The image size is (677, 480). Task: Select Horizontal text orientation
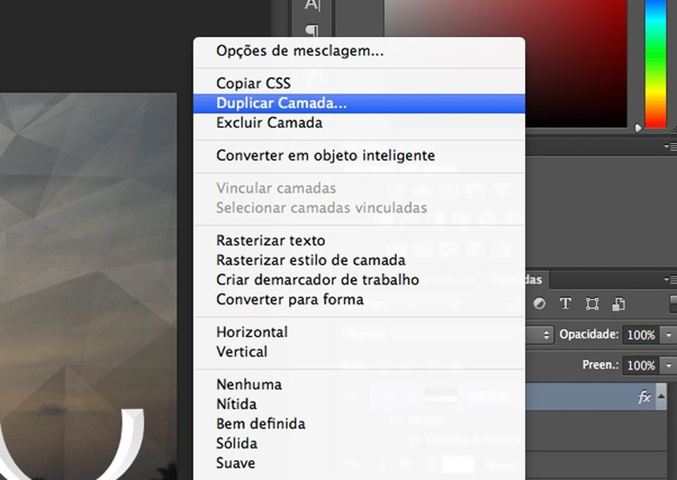[252, 332]
